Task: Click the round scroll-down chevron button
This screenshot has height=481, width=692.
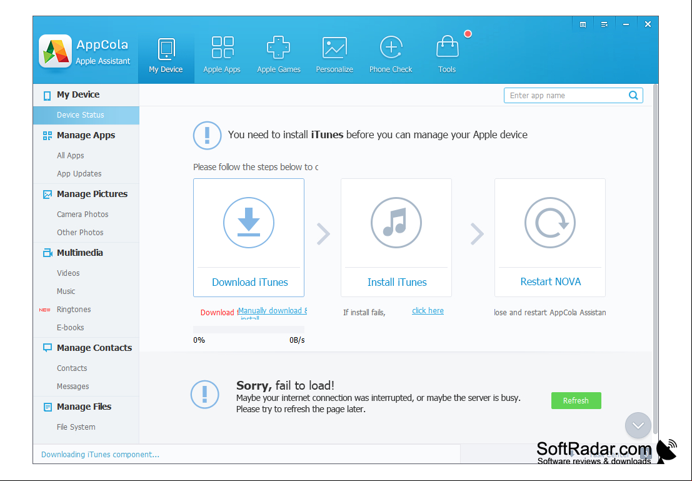Action: 638,425
